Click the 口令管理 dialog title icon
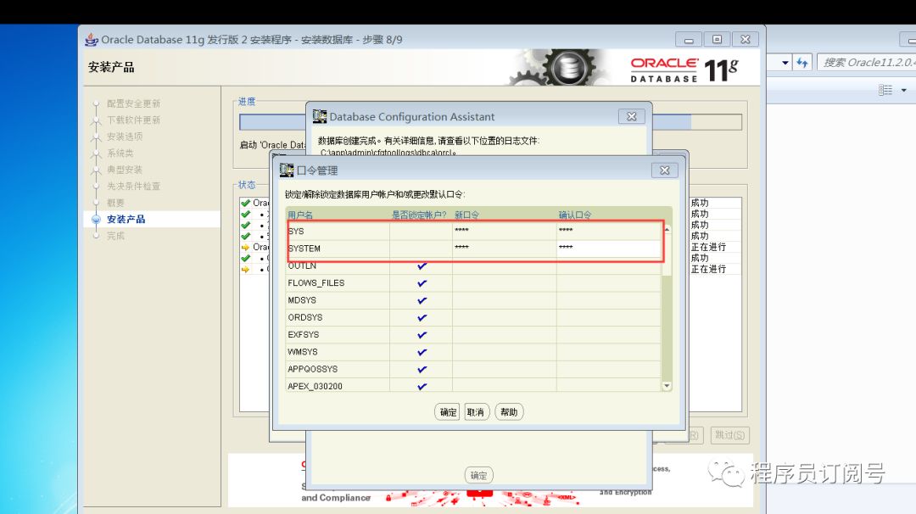This screenshot has height=514, width=916. pos(287,170)
